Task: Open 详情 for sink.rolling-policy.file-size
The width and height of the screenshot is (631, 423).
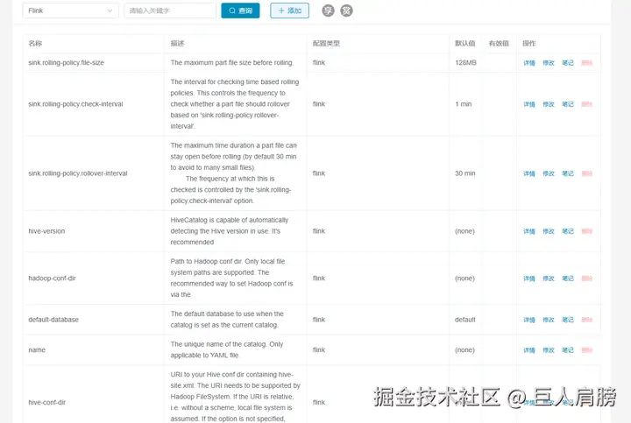Action: pos(528,63)
